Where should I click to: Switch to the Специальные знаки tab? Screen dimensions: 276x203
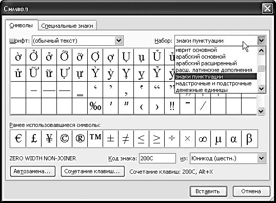point(67,26)
